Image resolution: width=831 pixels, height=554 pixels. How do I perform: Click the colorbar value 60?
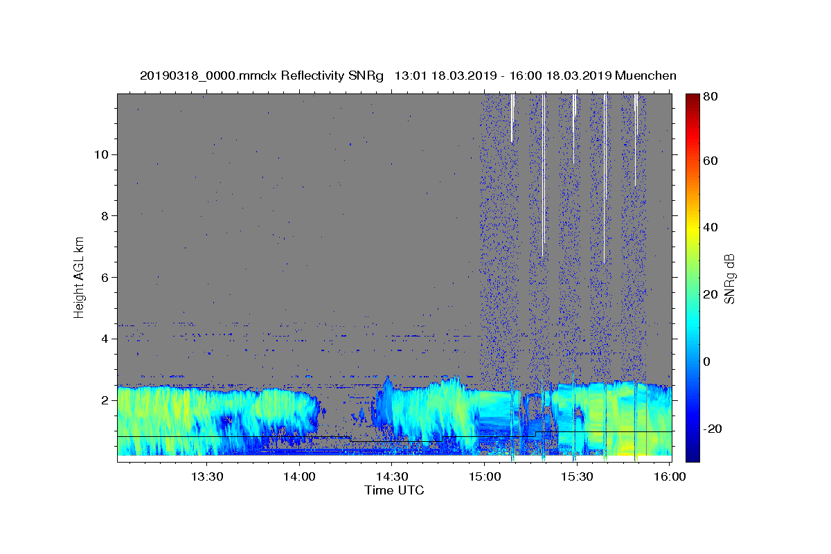pos(710,161)
